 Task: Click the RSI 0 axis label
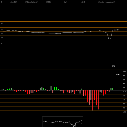[1, 43]
